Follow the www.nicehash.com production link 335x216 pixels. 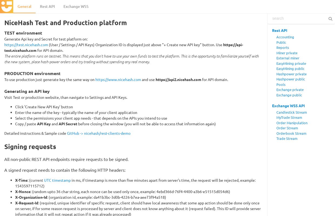[118, 80]
